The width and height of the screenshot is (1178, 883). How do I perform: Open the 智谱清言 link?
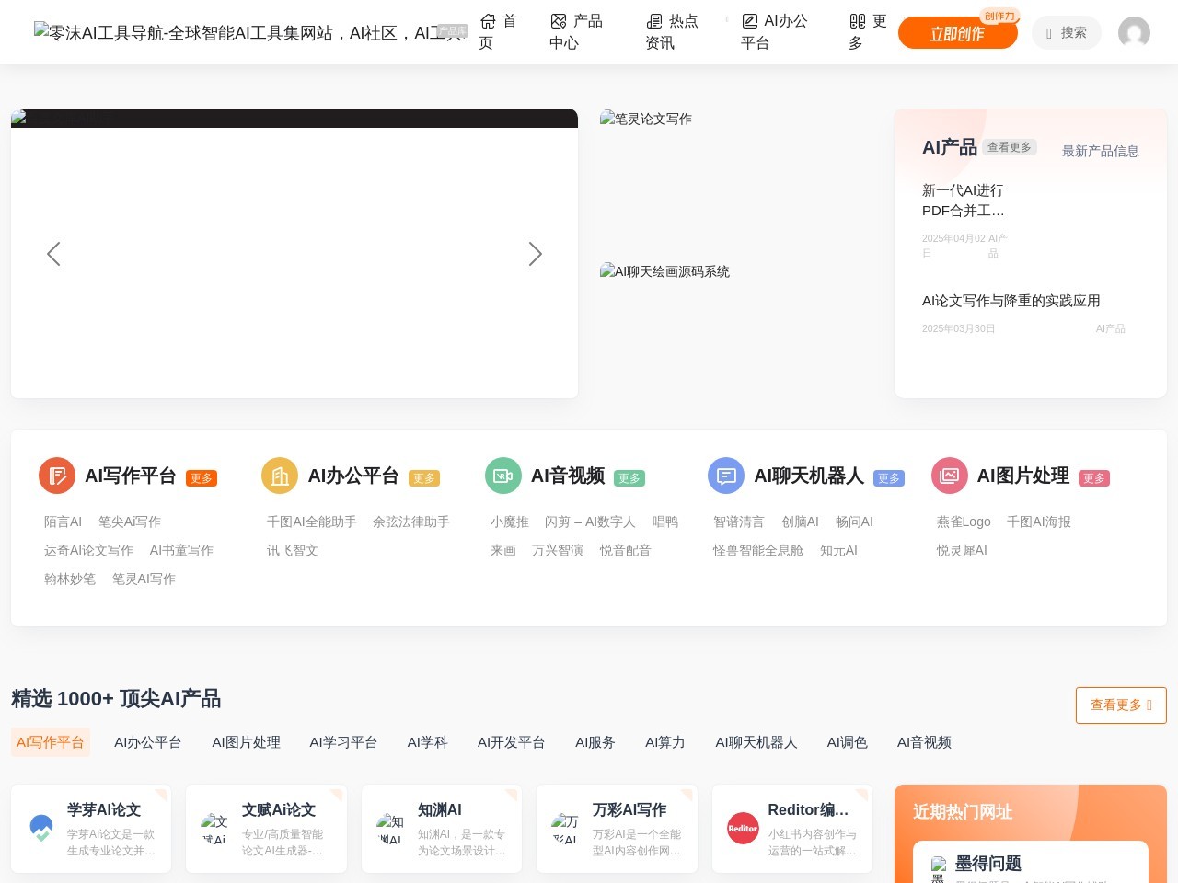point(739,522)
